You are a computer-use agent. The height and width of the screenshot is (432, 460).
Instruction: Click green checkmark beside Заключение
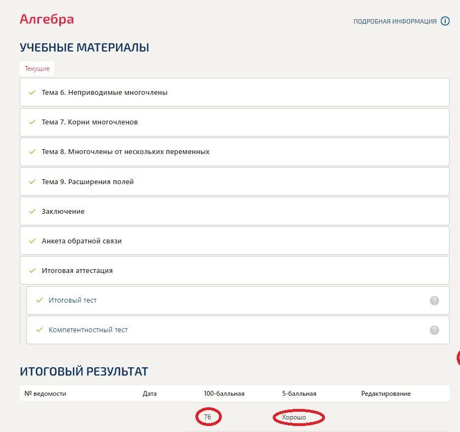[32, 211]
